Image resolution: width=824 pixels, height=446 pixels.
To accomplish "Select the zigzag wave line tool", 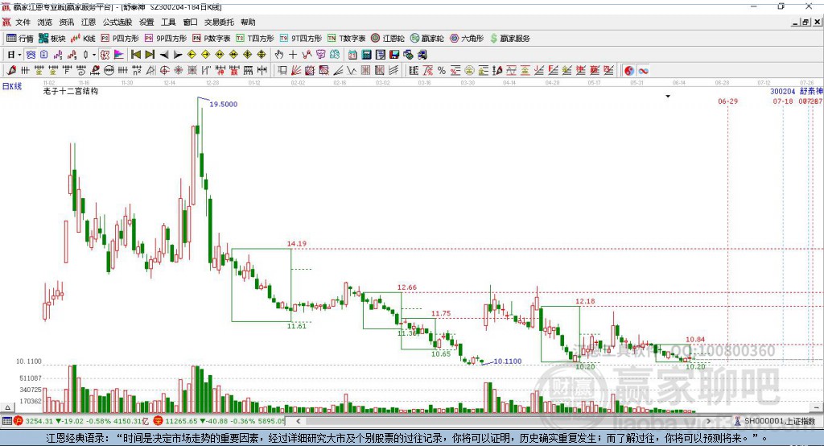I will (x=351, y=71).
